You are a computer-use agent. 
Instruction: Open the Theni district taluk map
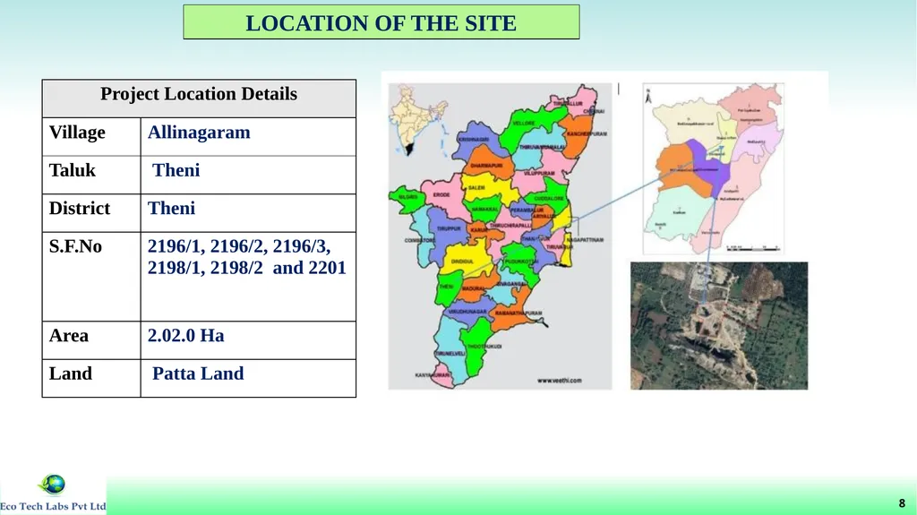713,168
